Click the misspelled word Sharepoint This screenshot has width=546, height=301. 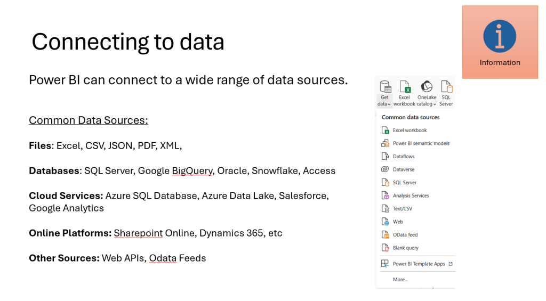pos(138,233)
